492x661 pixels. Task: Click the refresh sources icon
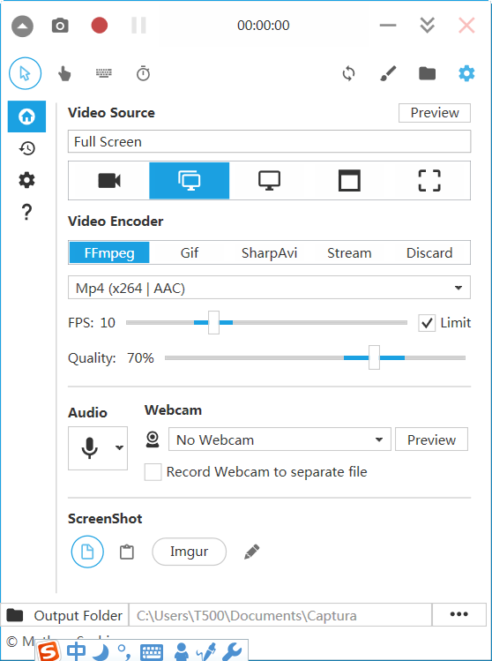point(348,74)
